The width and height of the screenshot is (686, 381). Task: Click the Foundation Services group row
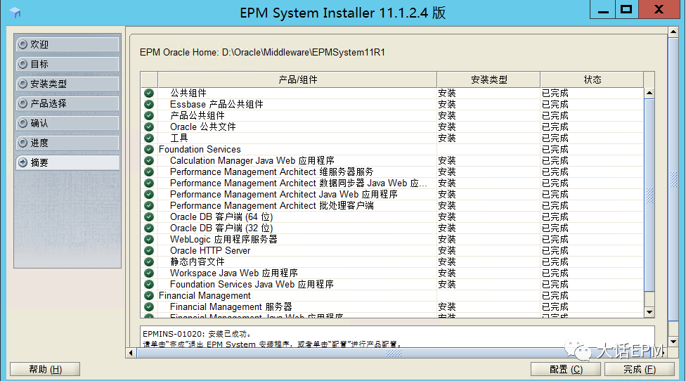[x=392, y=149]
